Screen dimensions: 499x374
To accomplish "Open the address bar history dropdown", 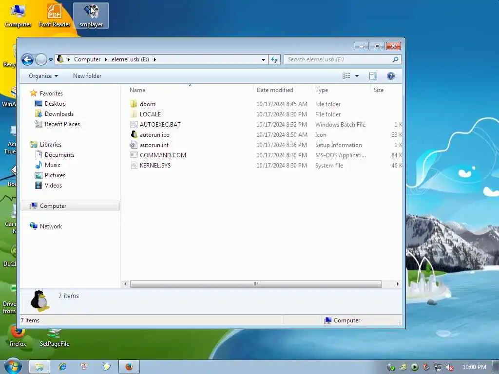I will tap(263, 59).
